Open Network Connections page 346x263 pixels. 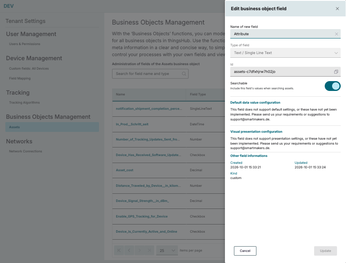click(26, 151)
